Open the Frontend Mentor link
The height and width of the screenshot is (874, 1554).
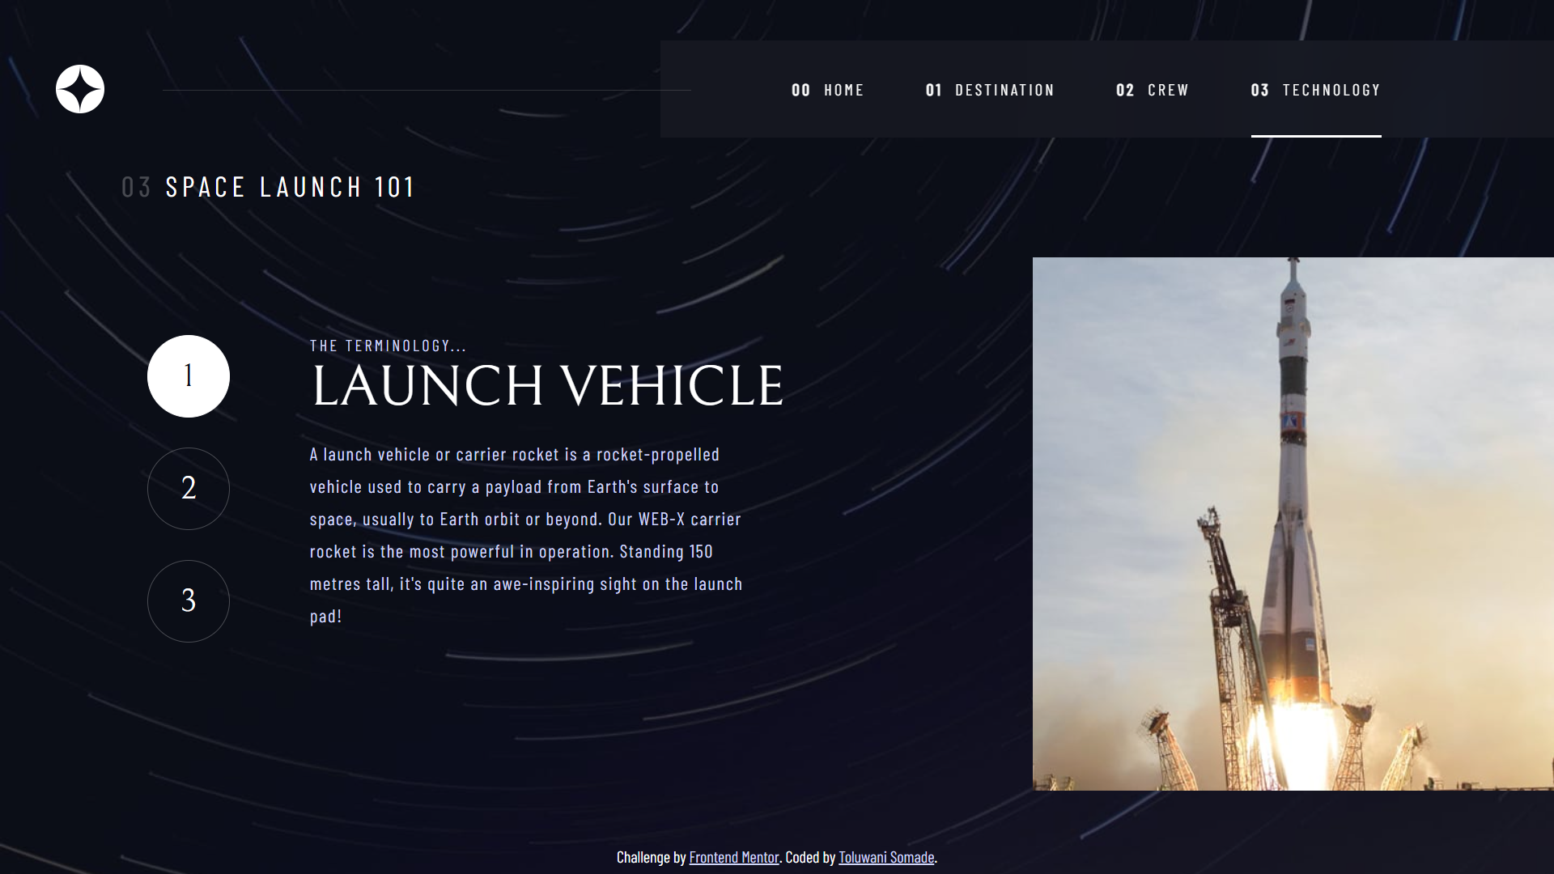(733, 857)
